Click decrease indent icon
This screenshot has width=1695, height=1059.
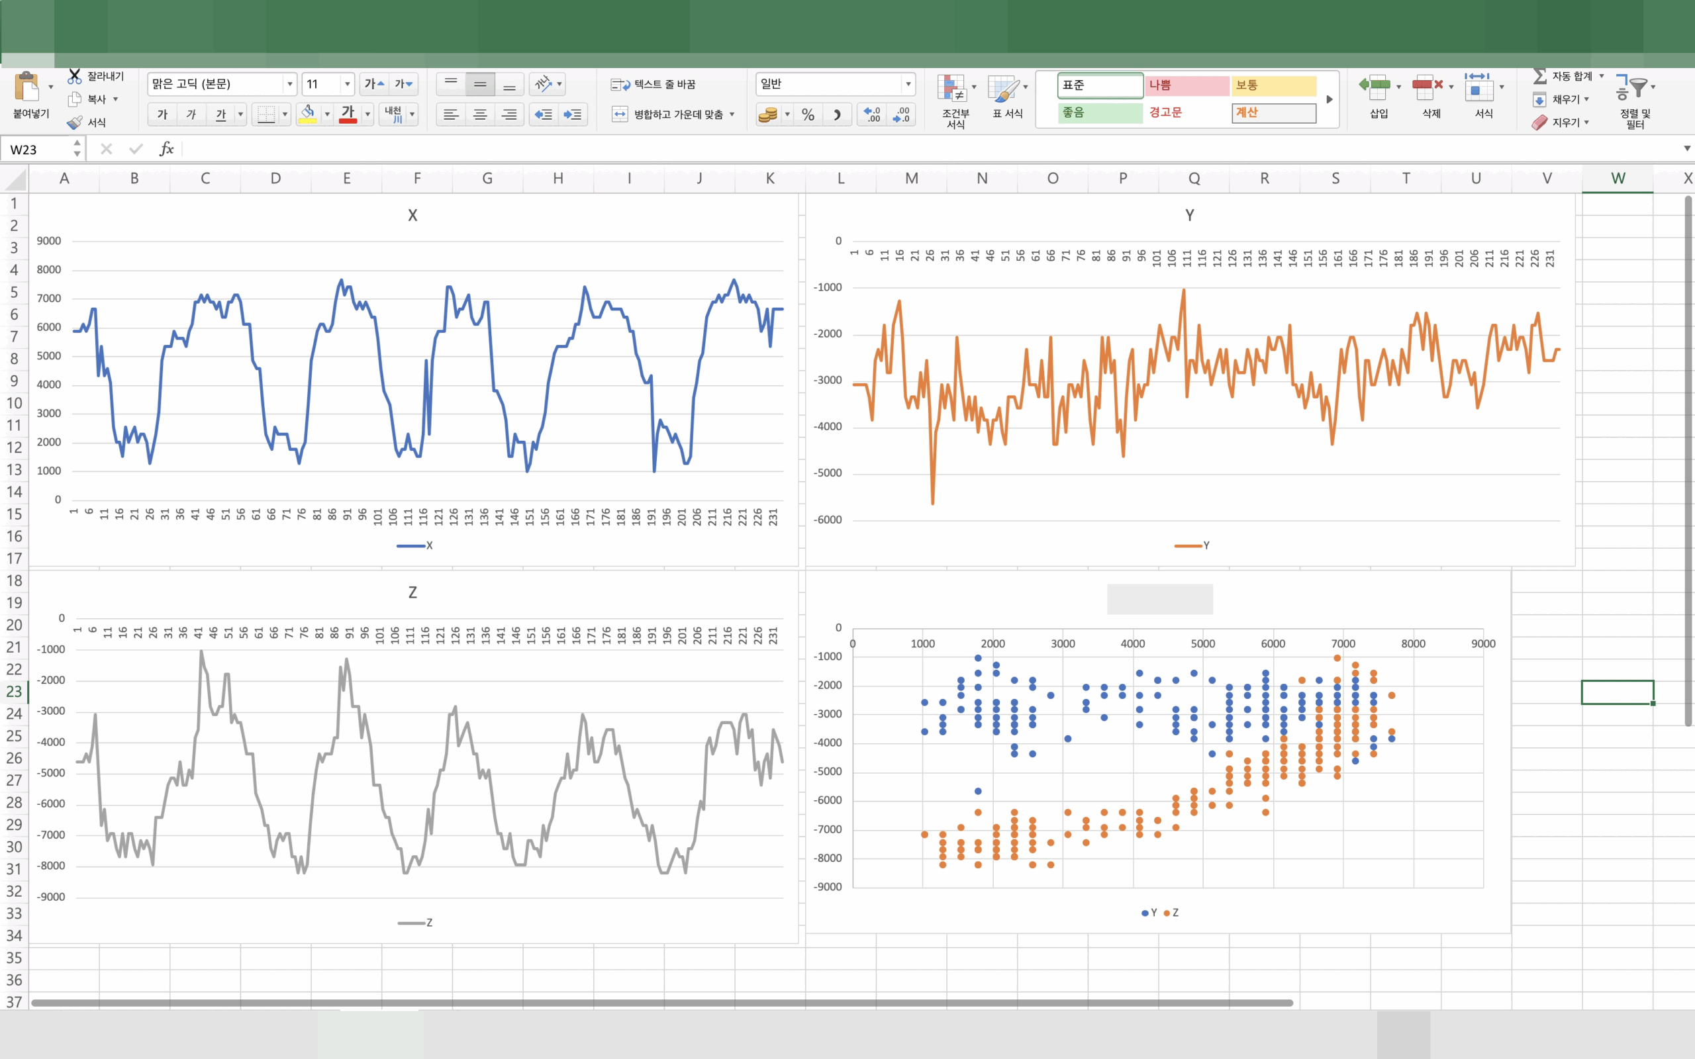pyautogui.click(x=544, y=114)
